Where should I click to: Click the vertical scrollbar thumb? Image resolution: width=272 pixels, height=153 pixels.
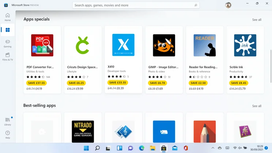(271, 66)
